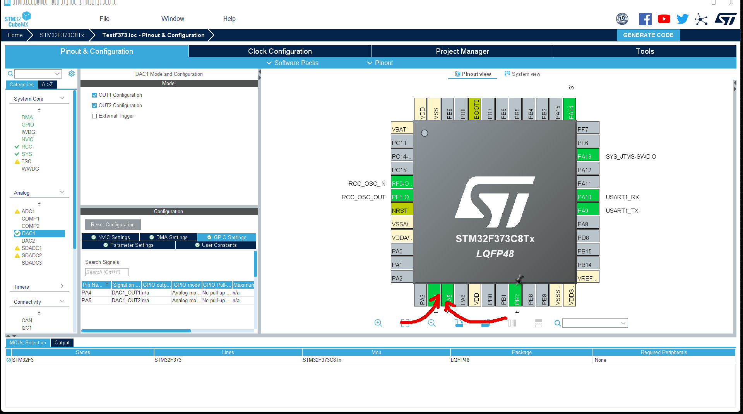Click the best fit view icon
Viewport: 743px width, 414px height.
(x=405, y=323)
